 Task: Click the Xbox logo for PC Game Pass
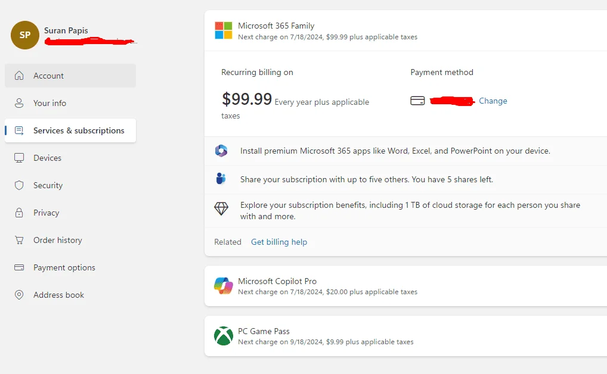pos(224,336)
